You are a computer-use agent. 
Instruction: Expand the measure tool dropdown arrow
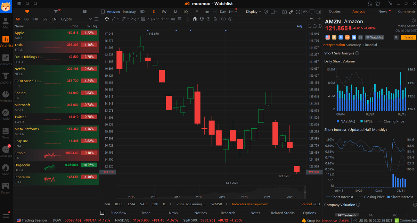pos(157,19)
